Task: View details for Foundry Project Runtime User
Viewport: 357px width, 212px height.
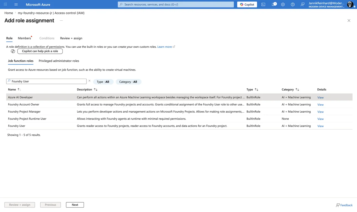Action: pos(320,119)
